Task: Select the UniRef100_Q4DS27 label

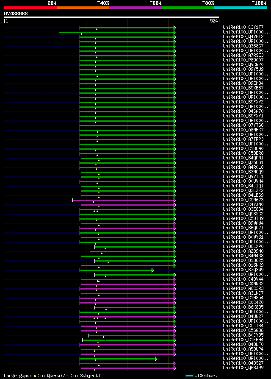Action: click(x=243, y=363)
